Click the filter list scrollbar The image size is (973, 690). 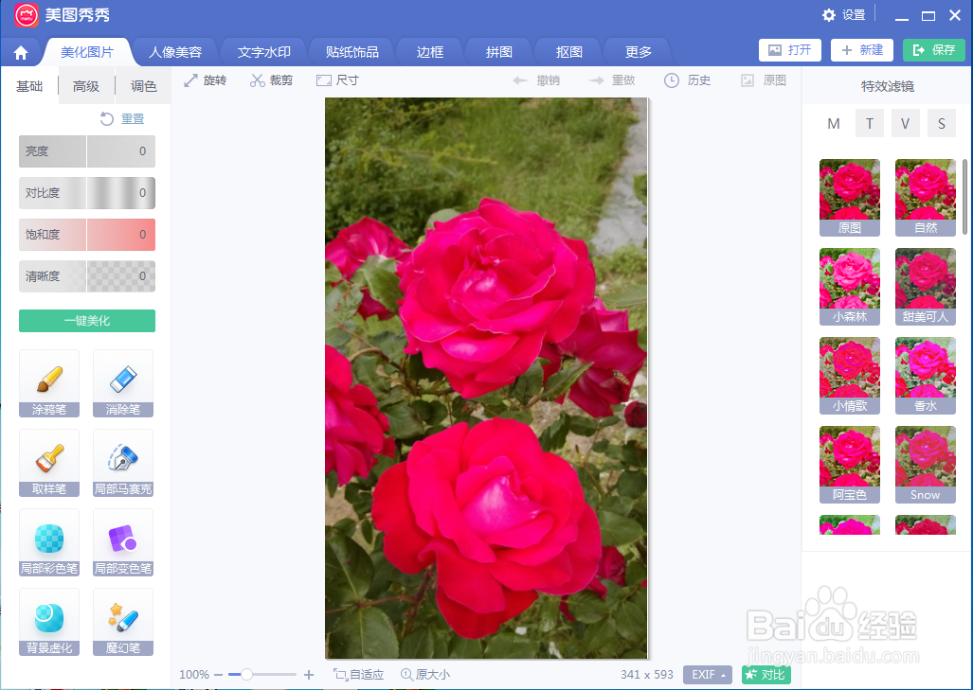point(964,197)
